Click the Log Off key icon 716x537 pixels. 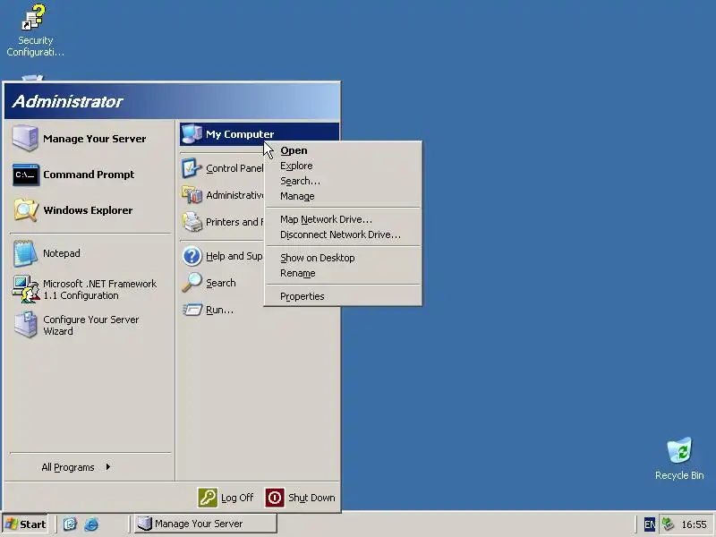click(x=208, y=498)
